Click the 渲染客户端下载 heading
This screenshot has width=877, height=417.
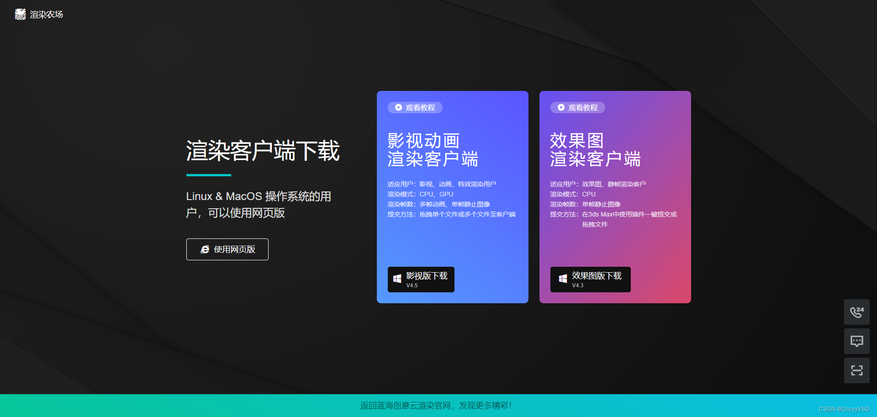(x=263, y=151)
